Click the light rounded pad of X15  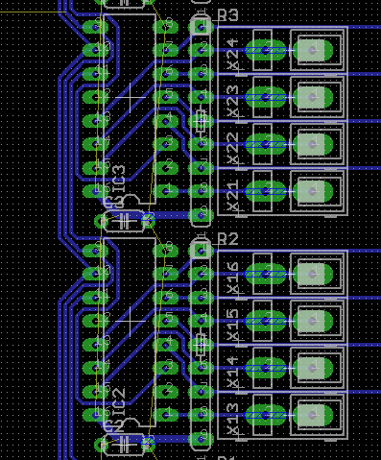point(313,321)
